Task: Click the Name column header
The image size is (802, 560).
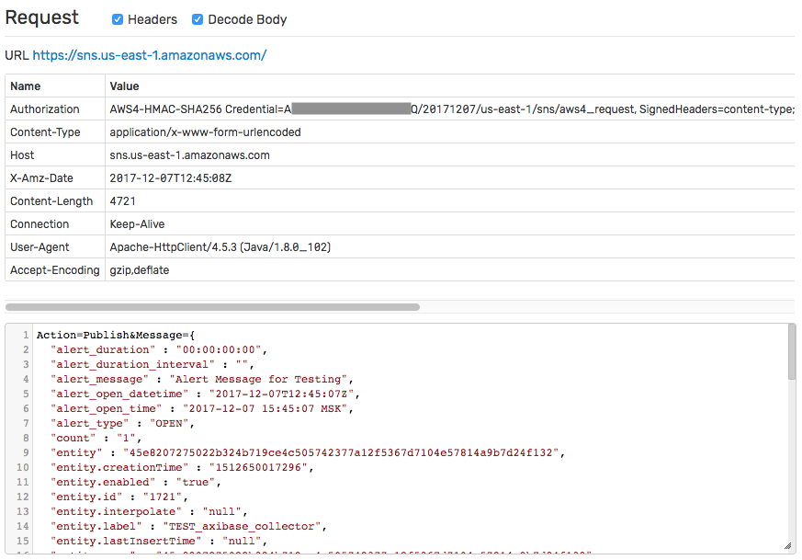Action: click(25, 86)
